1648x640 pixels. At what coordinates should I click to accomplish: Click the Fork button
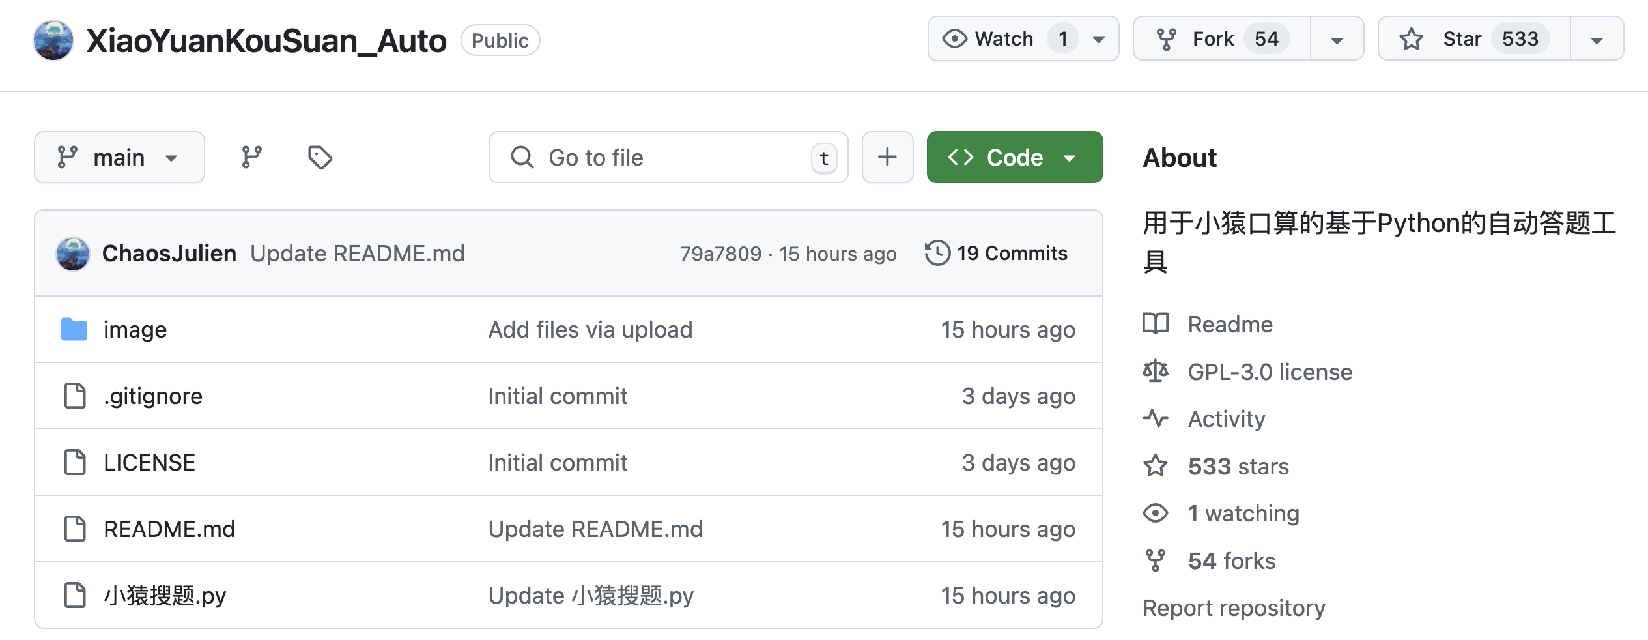click(x=1222, y=39)
